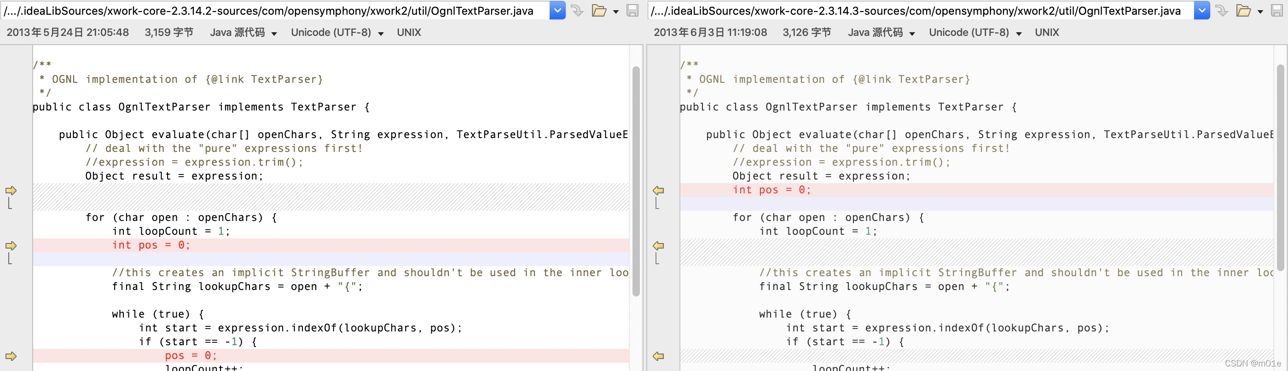Screen dimensions: 1288x371
Task: Click 'public Object evaluate(char[] openChars' in left pane
Action: 343,134
